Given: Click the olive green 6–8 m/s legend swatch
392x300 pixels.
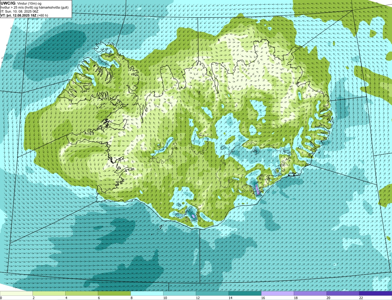Looking at the screenshot, I should (114, 293).
